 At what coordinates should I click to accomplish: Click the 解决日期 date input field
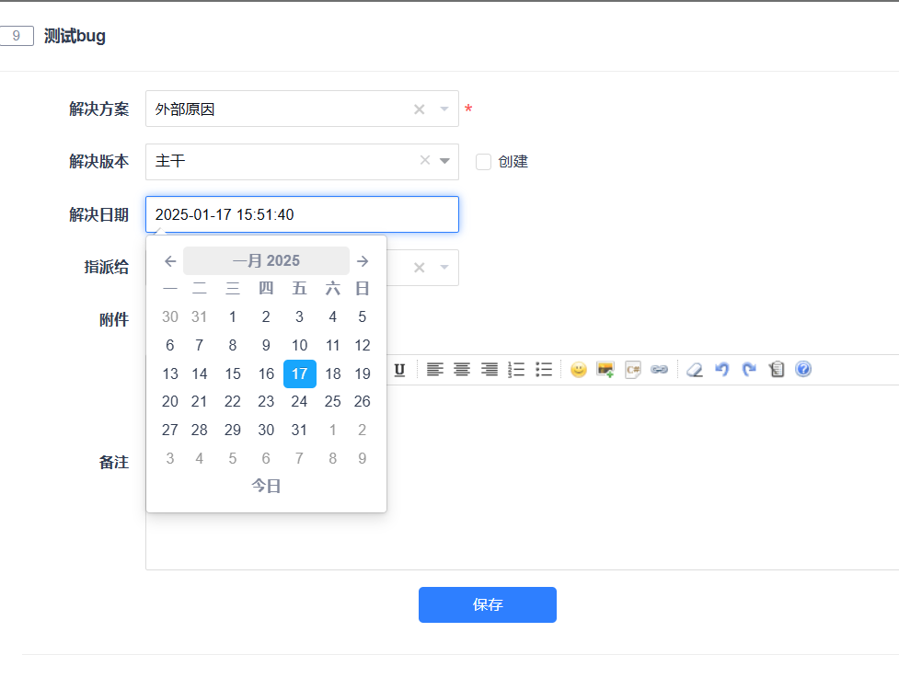[x=302, y=214]
